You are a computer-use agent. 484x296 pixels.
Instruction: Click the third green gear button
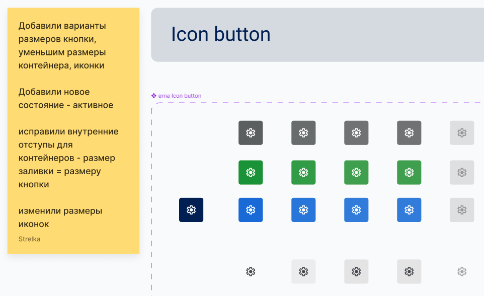pyautogui.click(x=356, y=172)
